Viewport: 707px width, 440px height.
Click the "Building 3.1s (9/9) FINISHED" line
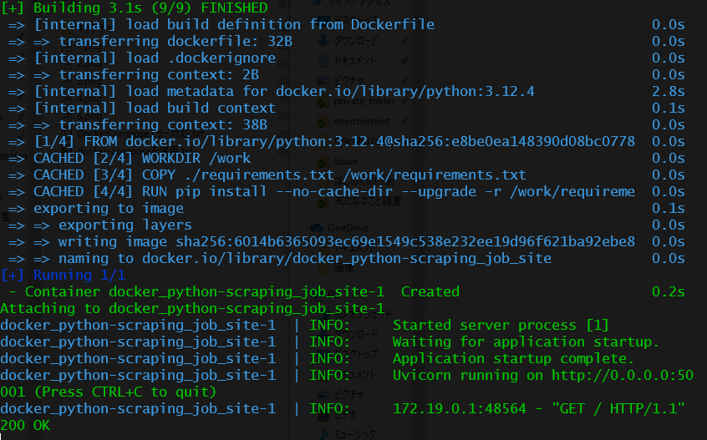pos(135,8)
